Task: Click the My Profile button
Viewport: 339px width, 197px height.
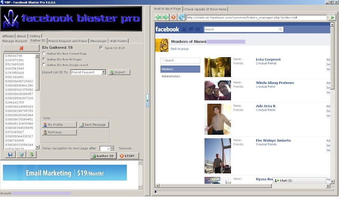Action: (59, 125)
